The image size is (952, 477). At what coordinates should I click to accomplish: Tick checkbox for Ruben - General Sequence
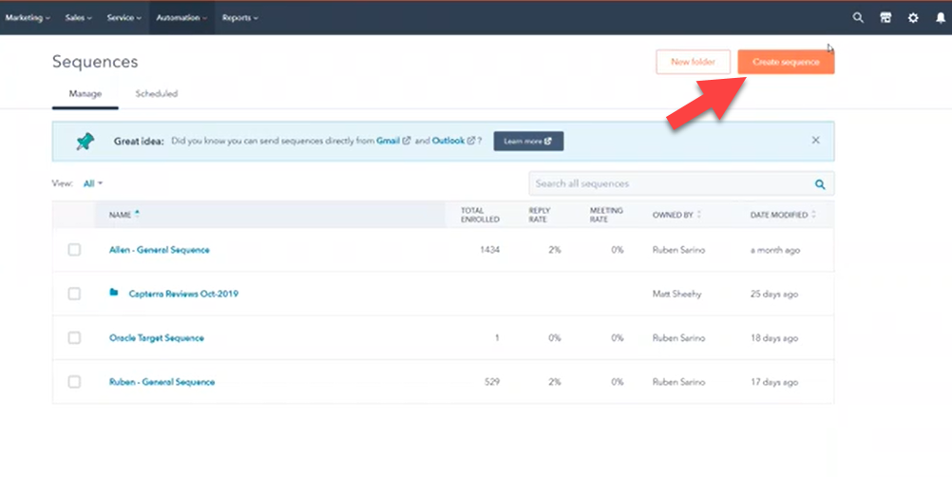point(74,382)
